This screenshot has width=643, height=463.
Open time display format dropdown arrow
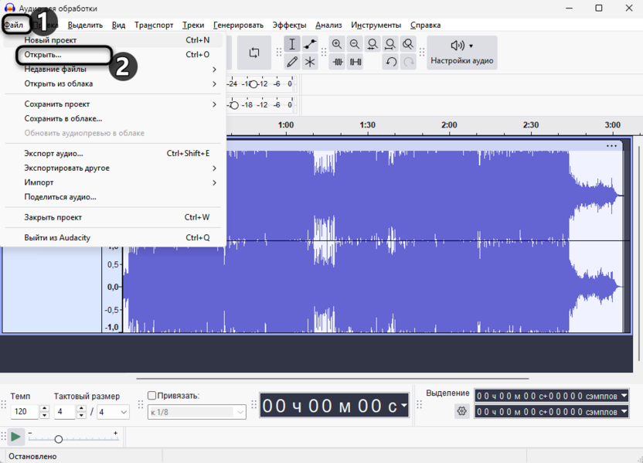tap(404, 405)
